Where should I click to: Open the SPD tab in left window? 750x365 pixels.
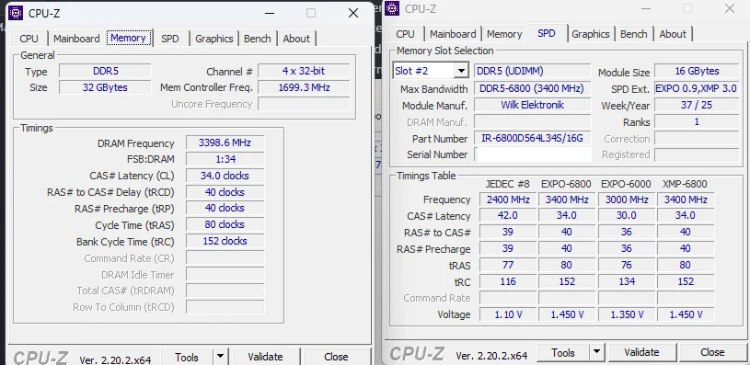[x=170, y=39]
